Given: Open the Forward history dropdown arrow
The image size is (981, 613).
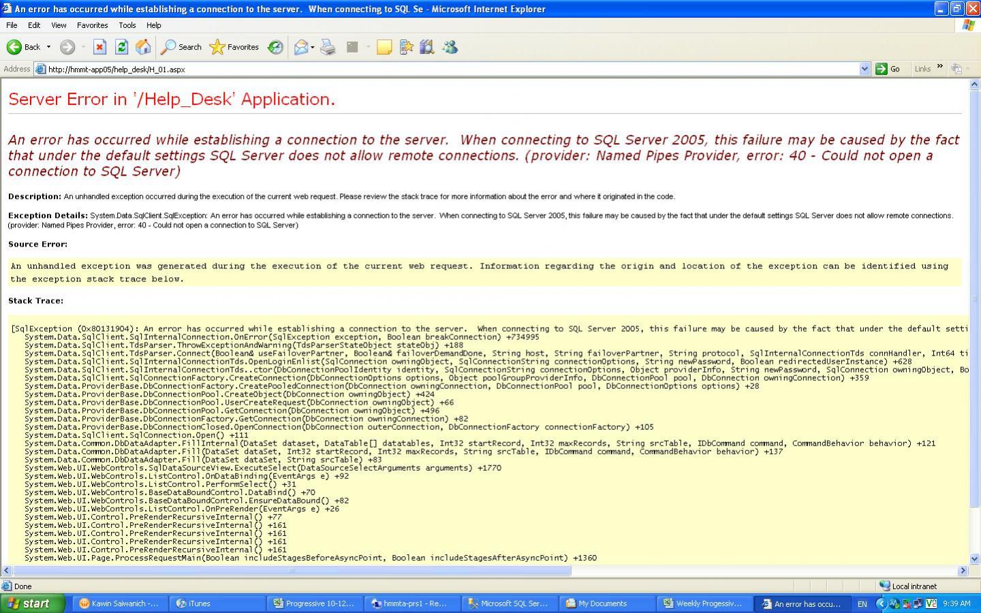Looking at the screenshot, I should coord(83,47).
